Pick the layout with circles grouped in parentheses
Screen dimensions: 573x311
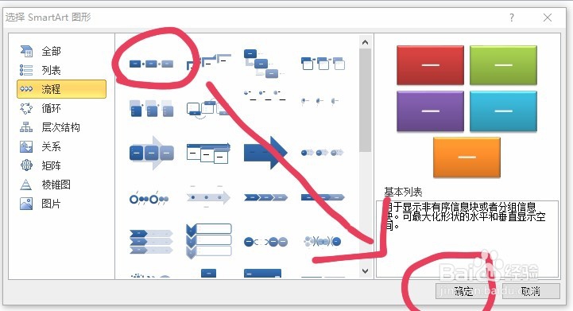(323, 241)
